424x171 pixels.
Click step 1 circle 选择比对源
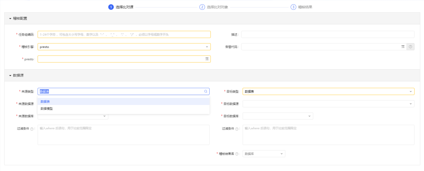tap(111, 7)
